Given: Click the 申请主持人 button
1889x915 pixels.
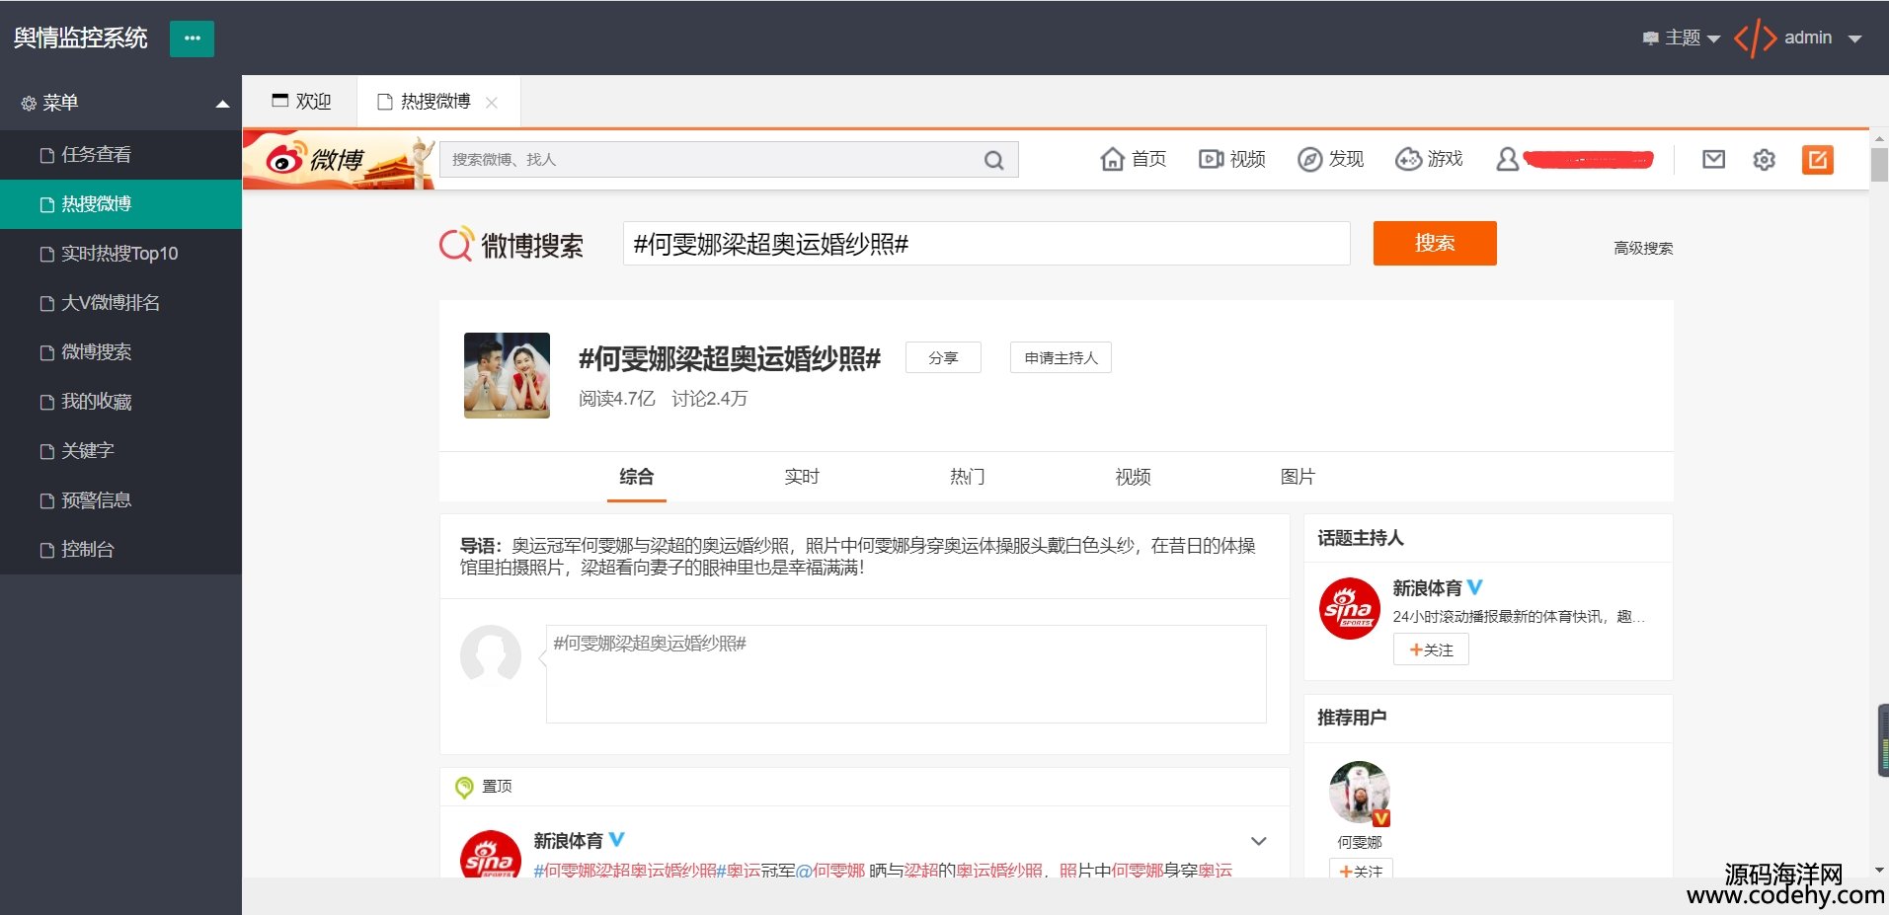Looking at the screenshot, I should point(1061,357).
